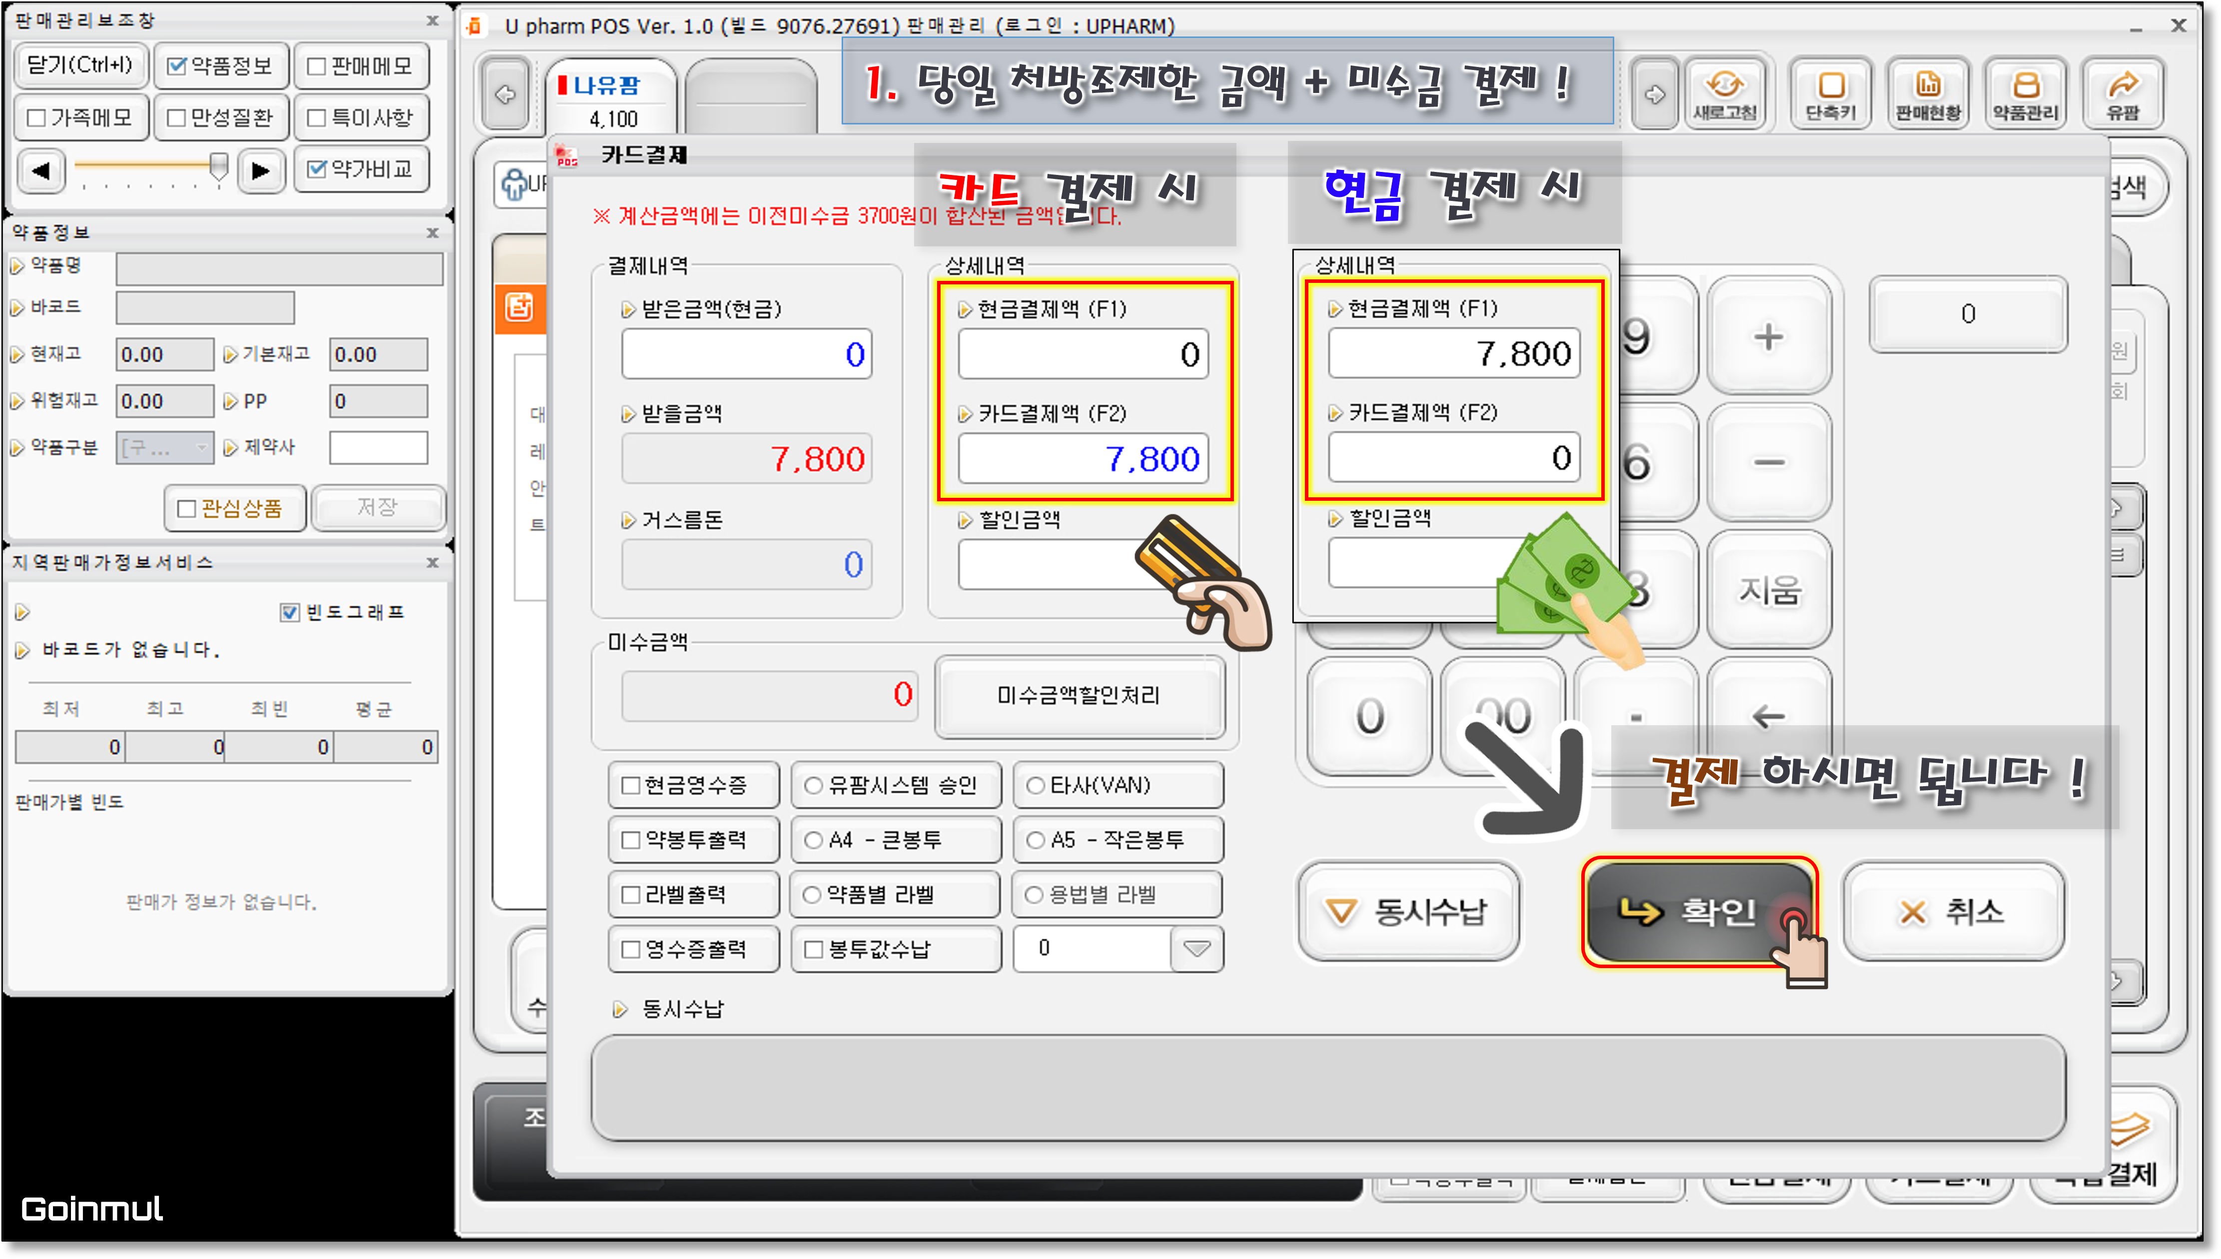
Task: Click the keypad 0 key
Action: click(1369, 716)
